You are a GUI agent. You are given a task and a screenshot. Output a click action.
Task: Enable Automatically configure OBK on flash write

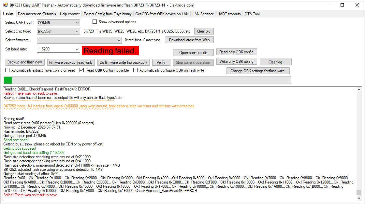coord(135,70)
